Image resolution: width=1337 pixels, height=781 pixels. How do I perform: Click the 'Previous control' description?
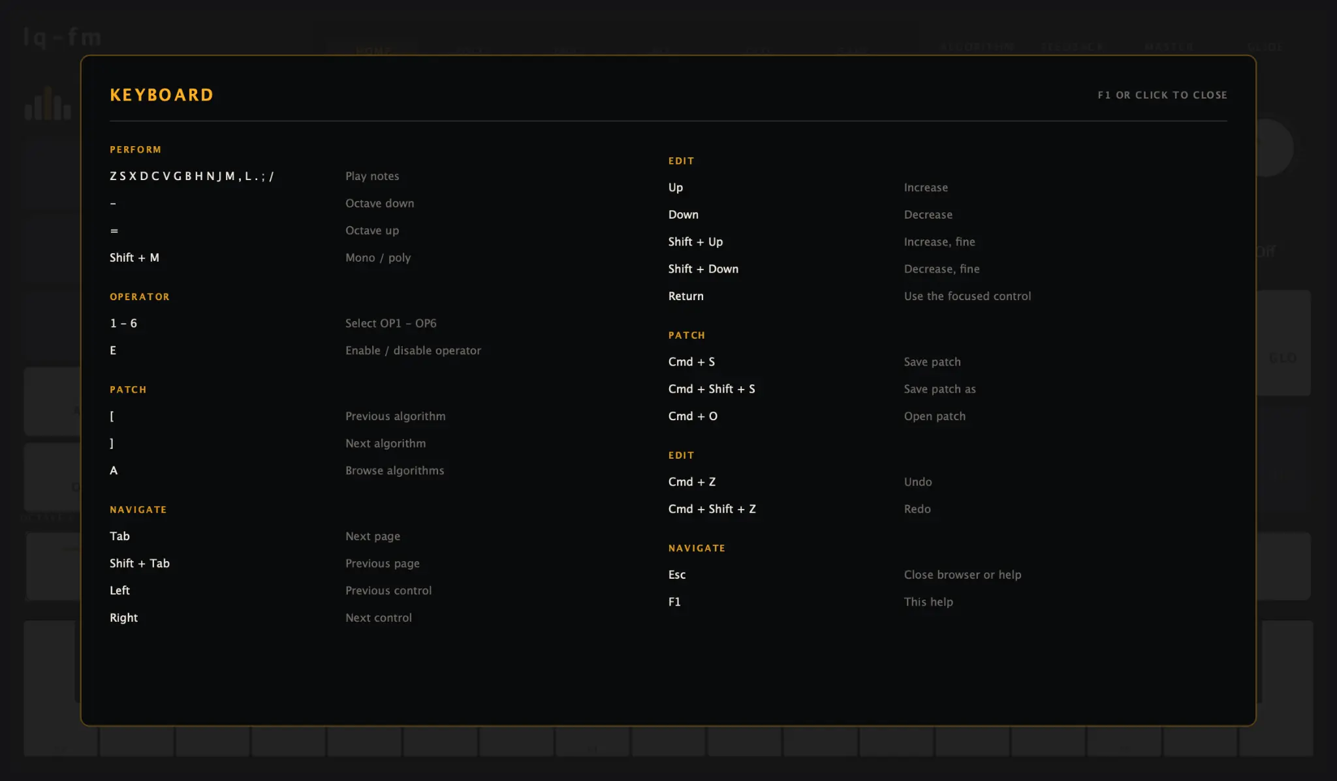[x=388, y=590]
